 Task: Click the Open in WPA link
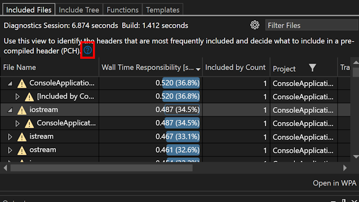tap(334, 183)
